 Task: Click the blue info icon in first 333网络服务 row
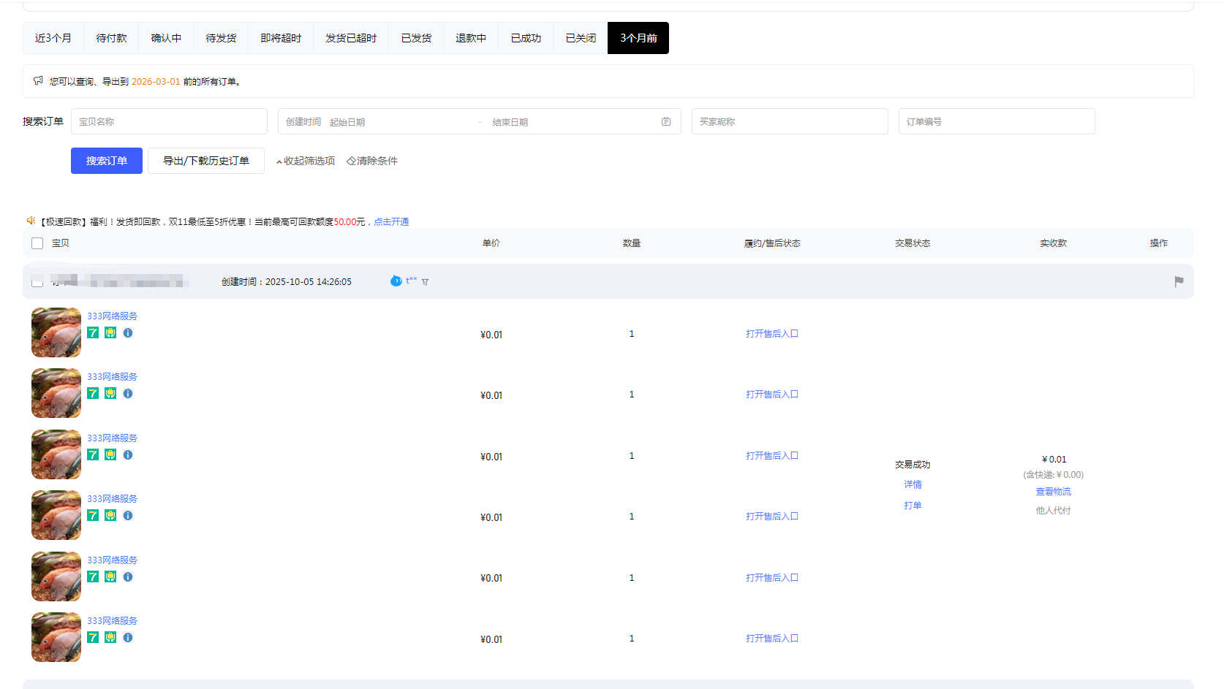[x=128, y=332]
